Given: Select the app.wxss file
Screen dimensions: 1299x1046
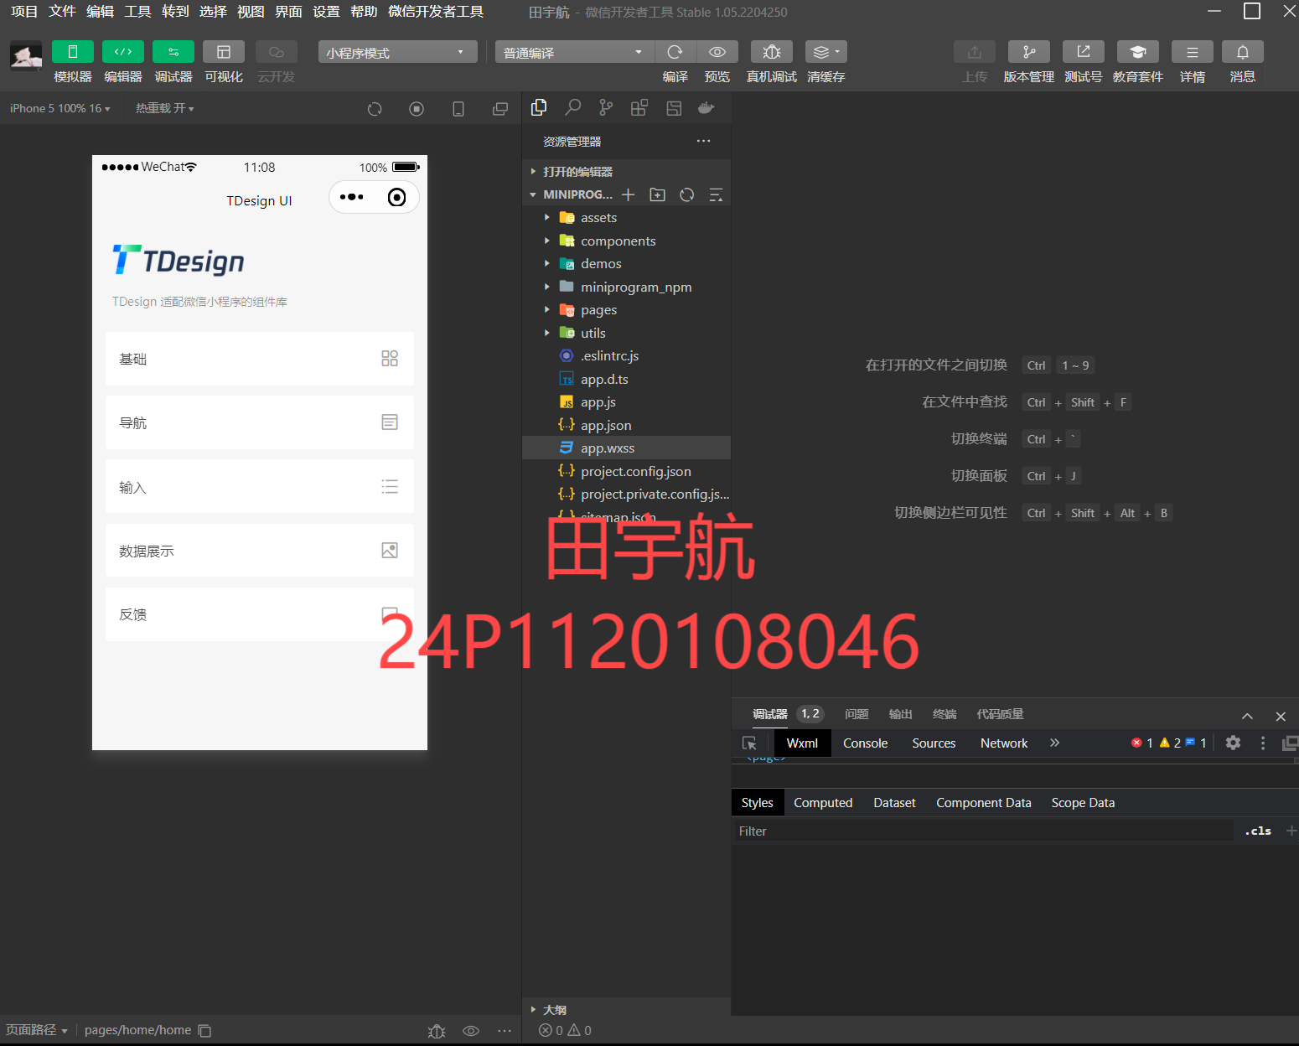Looking at the screenshot, I should click(626, 448).
